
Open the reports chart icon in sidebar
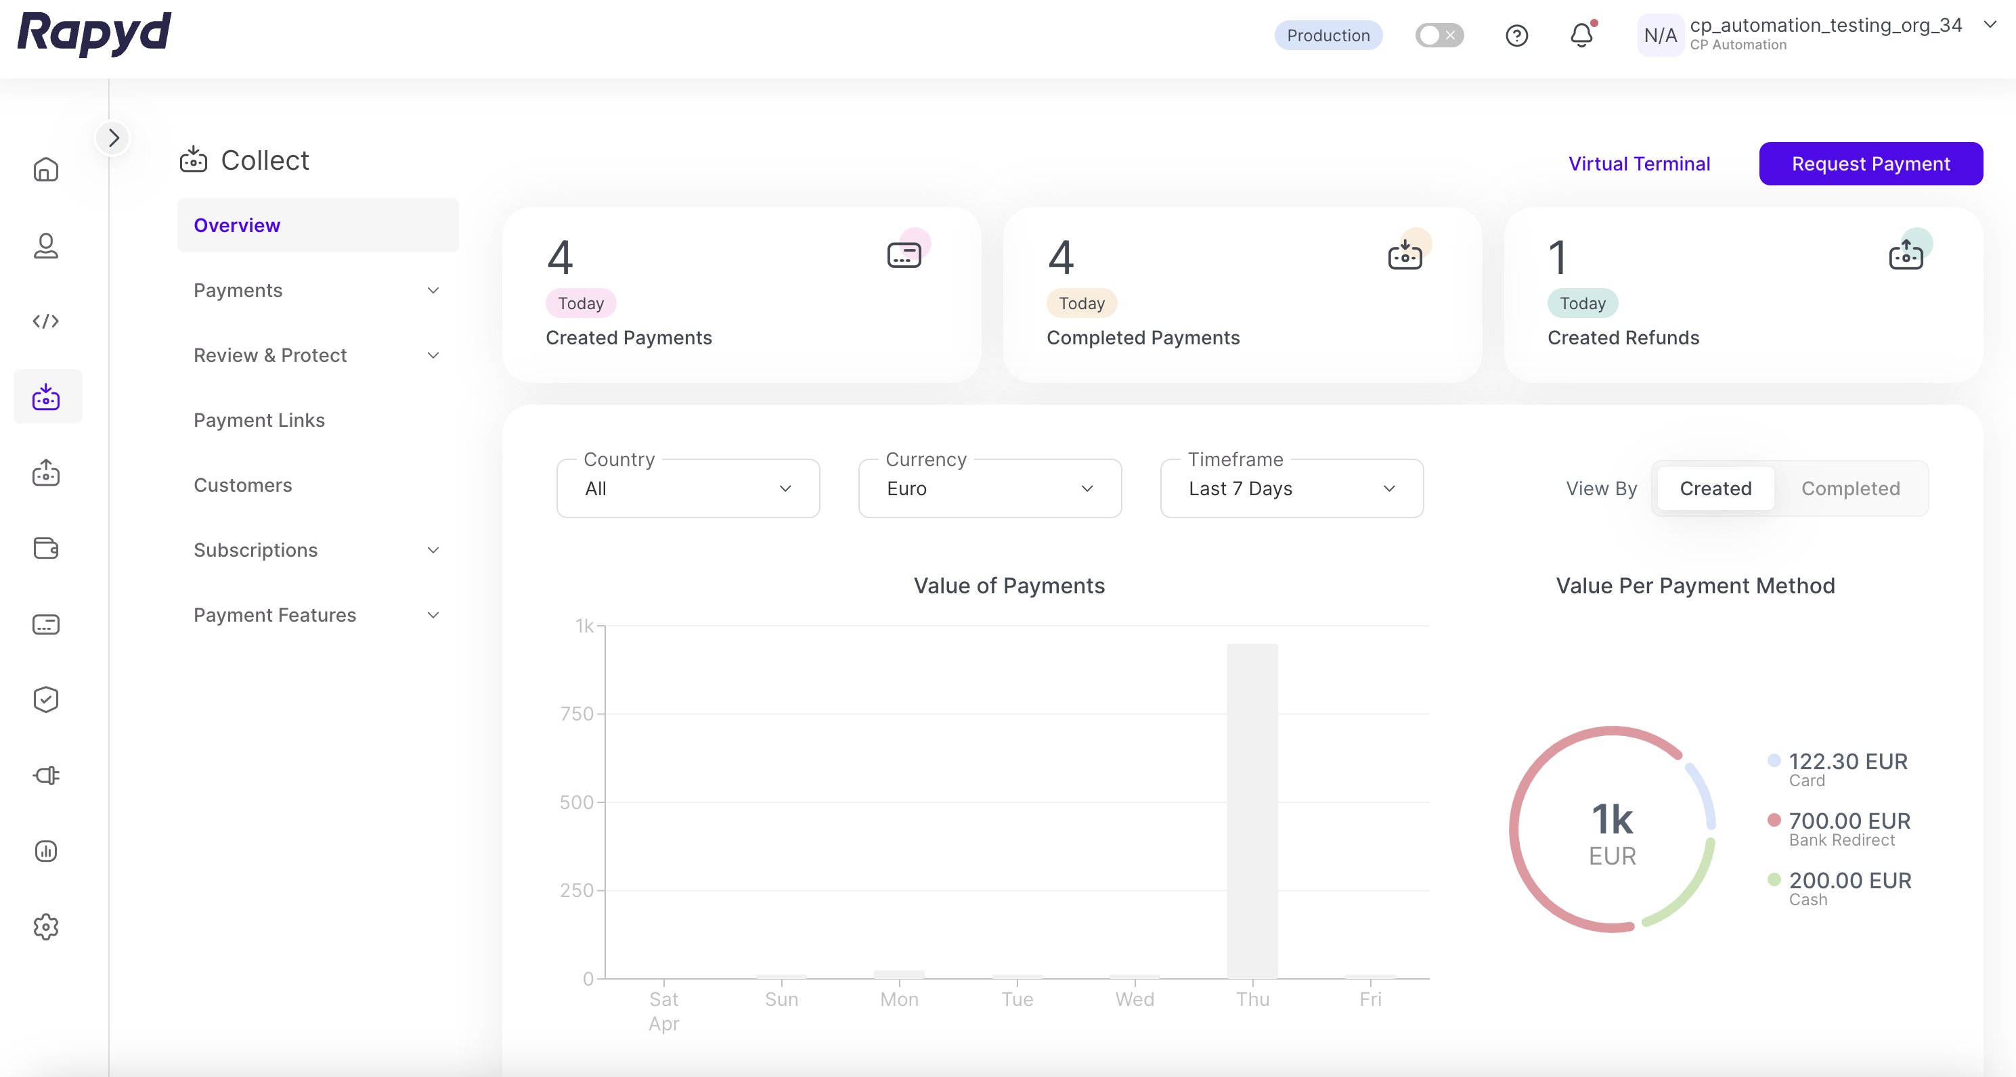pos(46,851)
